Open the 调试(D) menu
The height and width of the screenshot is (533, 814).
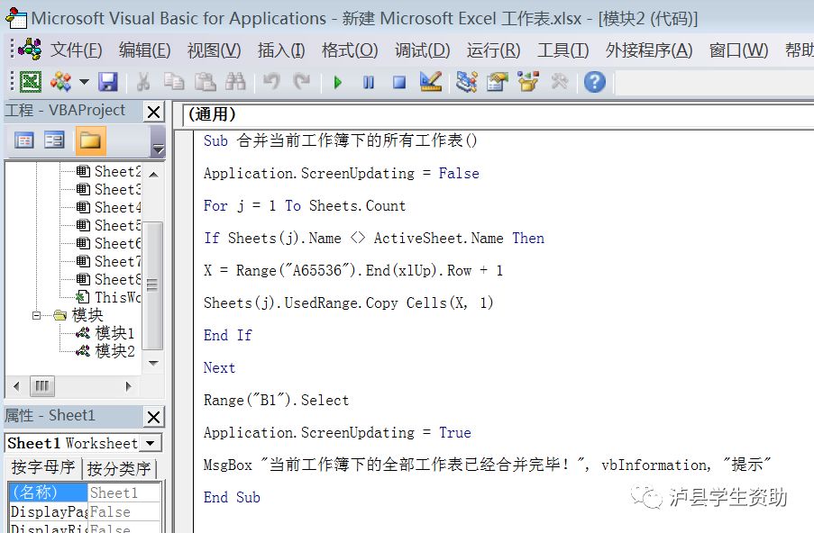click(422, 50)
